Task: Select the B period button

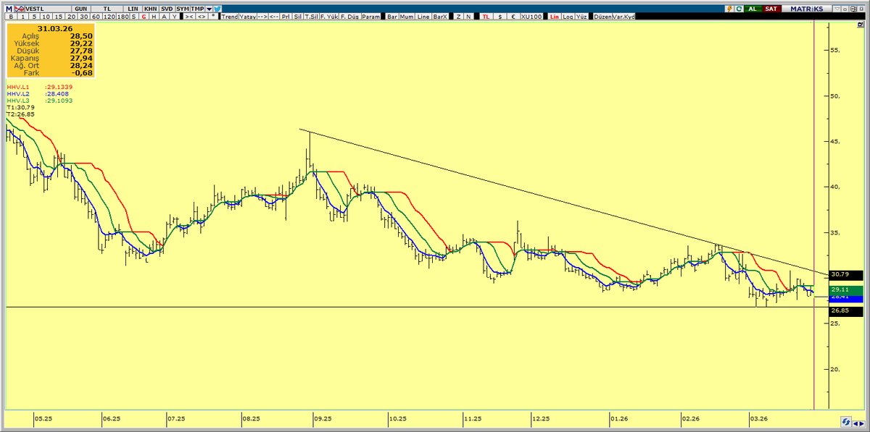Action: [x=11, y=16]
